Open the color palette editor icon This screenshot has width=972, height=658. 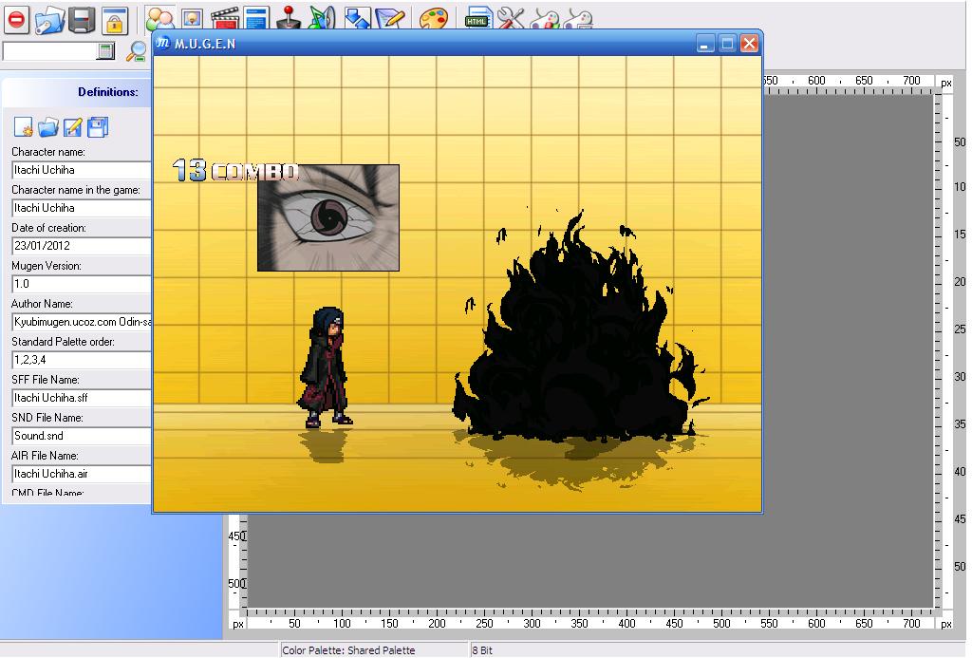click(433, 18)
